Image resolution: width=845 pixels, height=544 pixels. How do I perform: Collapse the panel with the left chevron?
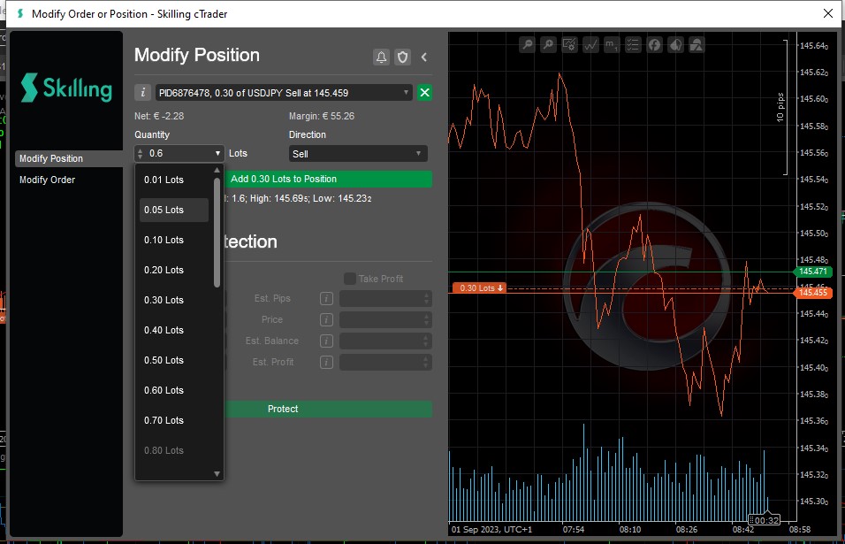424,57
